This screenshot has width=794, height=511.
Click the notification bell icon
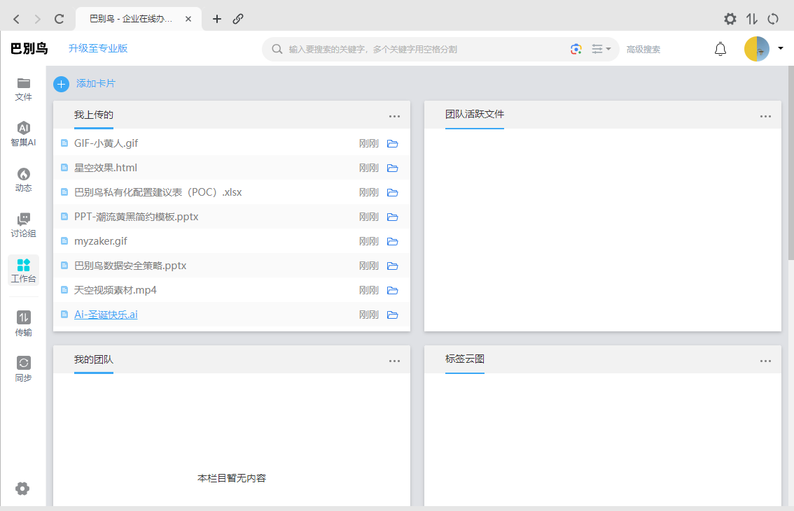click(x=720, y=49)
